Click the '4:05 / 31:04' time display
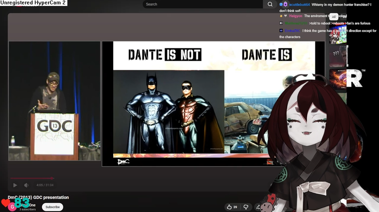Viewport: 379px width, 212px height. click(x=45, y=185)
